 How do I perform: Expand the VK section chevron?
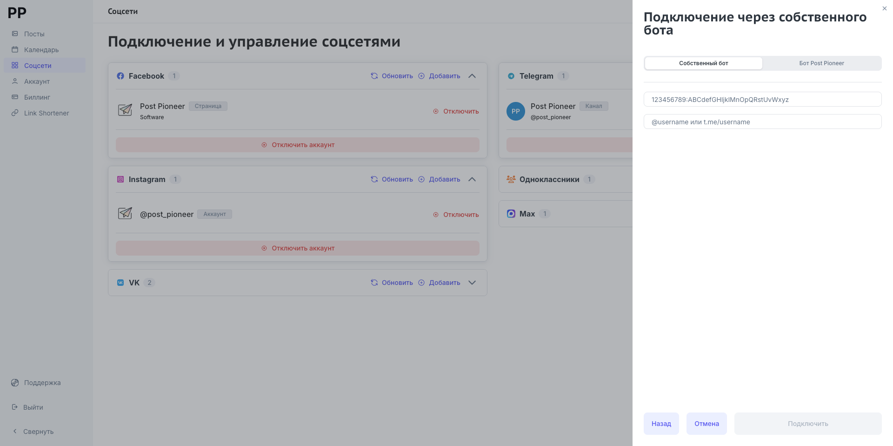tap(472, 283)
